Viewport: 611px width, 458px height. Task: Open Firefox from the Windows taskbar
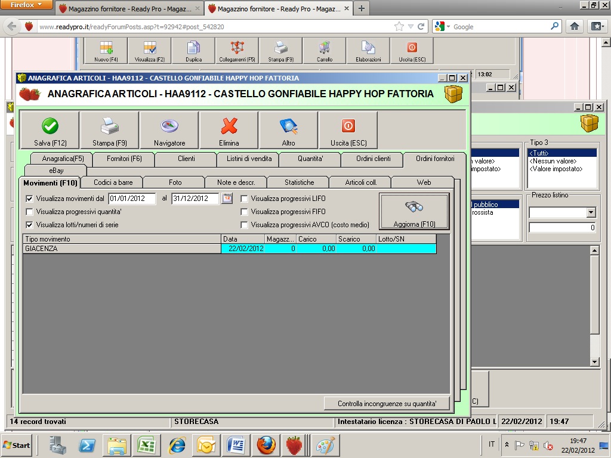267,445
